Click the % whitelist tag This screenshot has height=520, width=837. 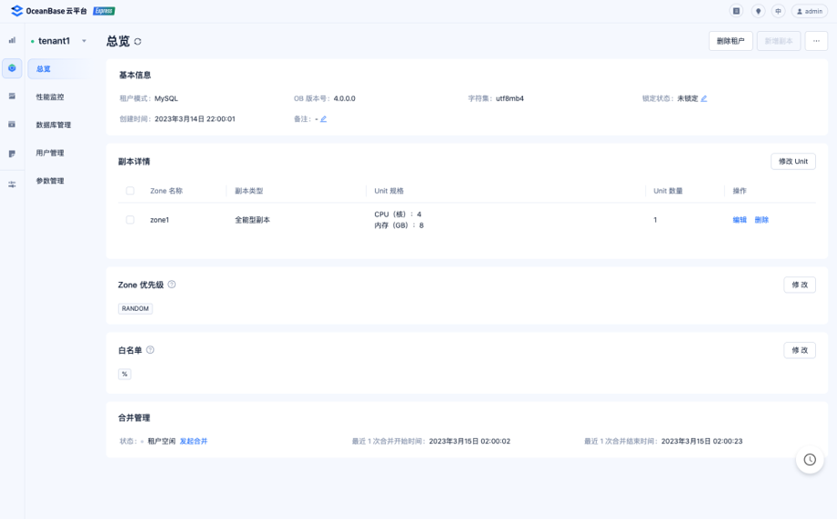click(x=125, y=374)
